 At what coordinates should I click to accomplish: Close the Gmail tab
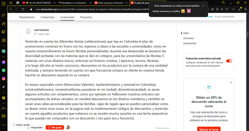90,3
